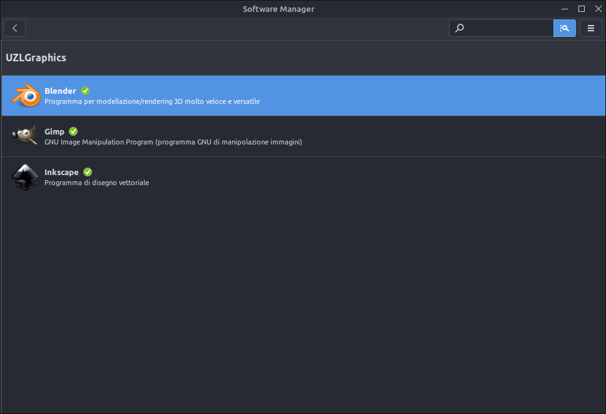The image size is (606, 414).
Task: Click the UZLGraphics category heading
Action: [x=36, y=58]
